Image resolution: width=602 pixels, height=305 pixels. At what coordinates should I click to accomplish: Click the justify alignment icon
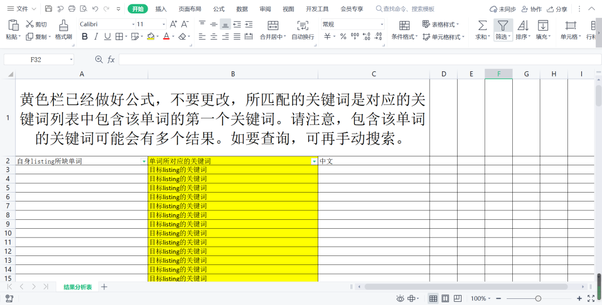tap(237, 36)
